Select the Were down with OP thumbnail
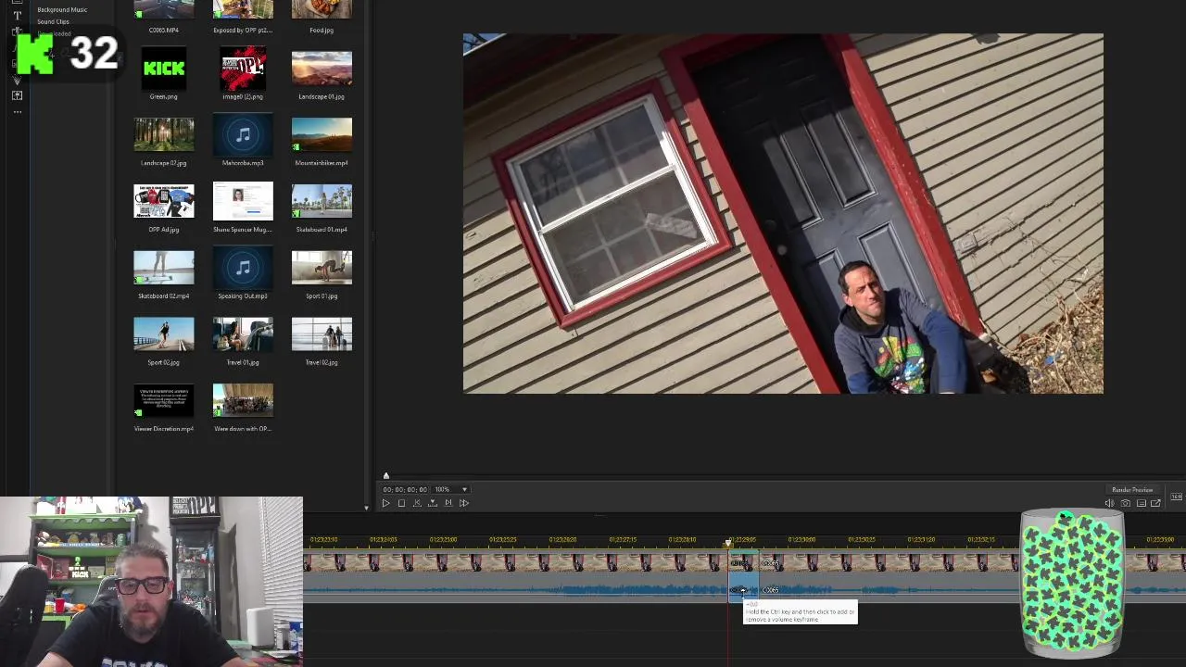The width and height of the screenshot is (1186, 667). [x=243, y=401]
